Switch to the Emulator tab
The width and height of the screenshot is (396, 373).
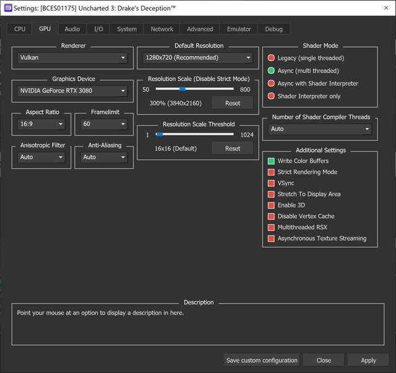coord(239,29)
